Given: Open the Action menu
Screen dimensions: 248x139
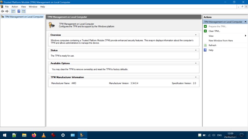Looking at the screenshot, I should click(15, 6).
